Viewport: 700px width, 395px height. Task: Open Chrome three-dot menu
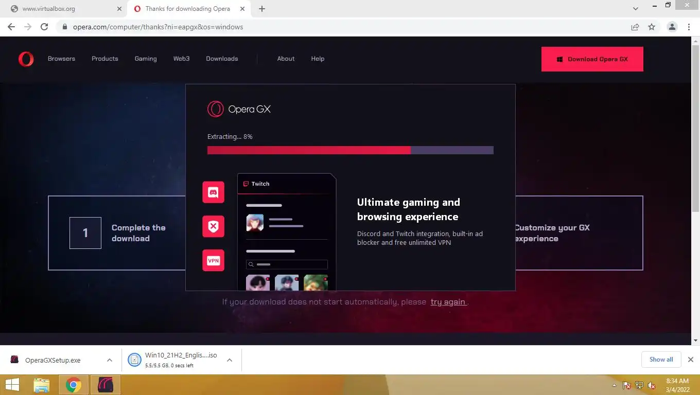[689, 27]
